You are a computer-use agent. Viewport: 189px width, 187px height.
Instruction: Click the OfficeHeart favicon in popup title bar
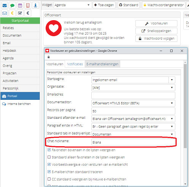coord(47,51)
